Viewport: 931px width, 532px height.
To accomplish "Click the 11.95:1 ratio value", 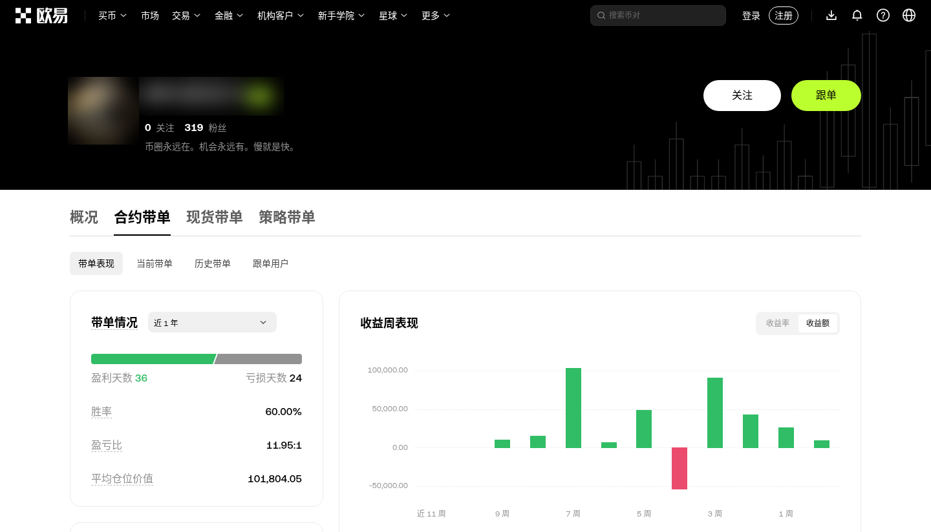I will point(284,445).
